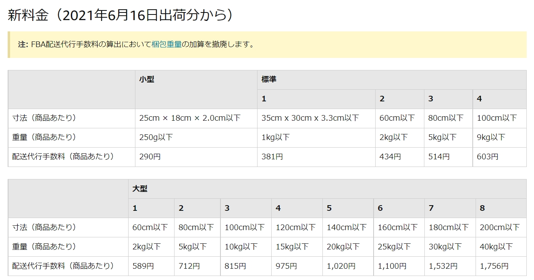The height and width of the screenshot is (280, 534).
Task: Click the 注: label in yellow notice
Action: coord(23,44)
